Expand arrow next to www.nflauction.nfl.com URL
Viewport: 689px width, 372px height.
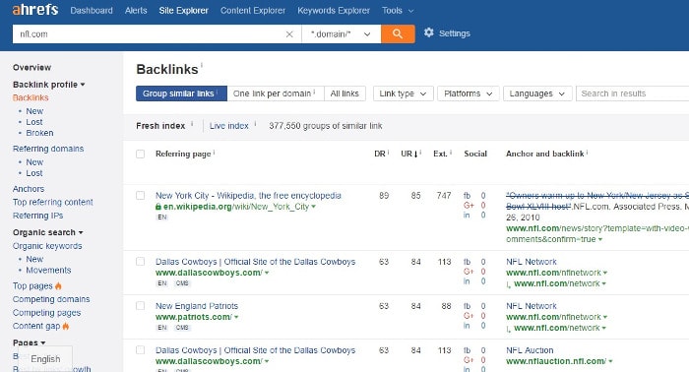610,361
